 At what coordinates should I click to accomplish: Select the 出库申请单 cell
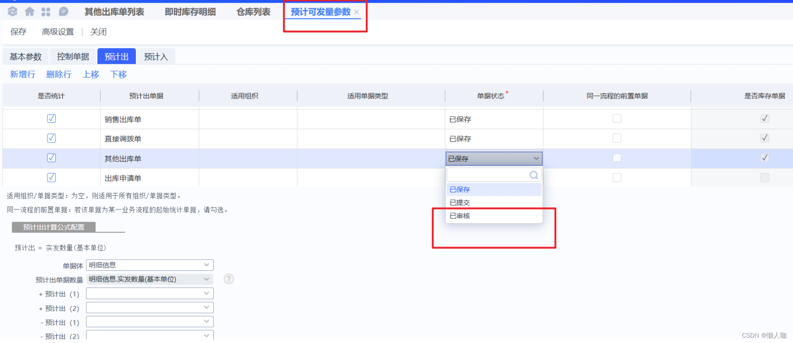[x=149, y=178]
